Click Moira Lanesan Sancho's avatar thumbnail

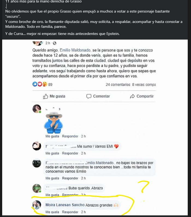(x=37, y=205)
